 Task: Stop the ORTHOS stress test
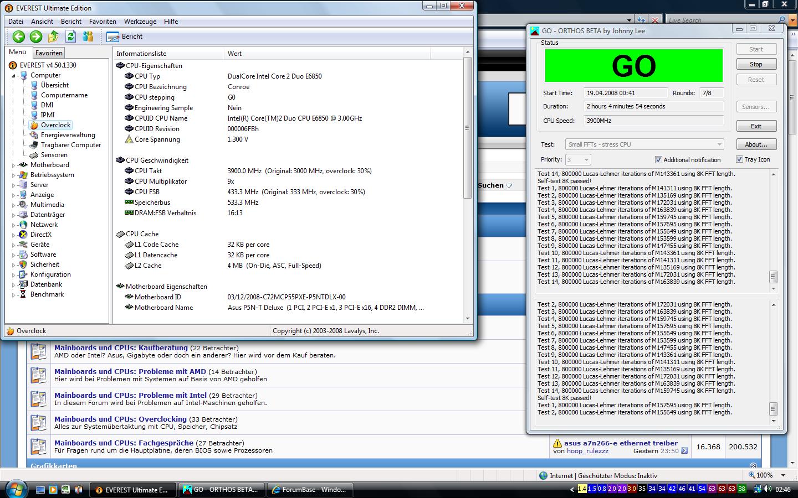(756, 64)
